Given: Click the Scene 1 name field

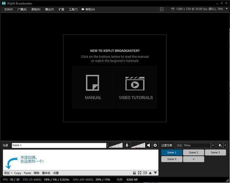Looking at the screenshot, I should click(59, 145).
